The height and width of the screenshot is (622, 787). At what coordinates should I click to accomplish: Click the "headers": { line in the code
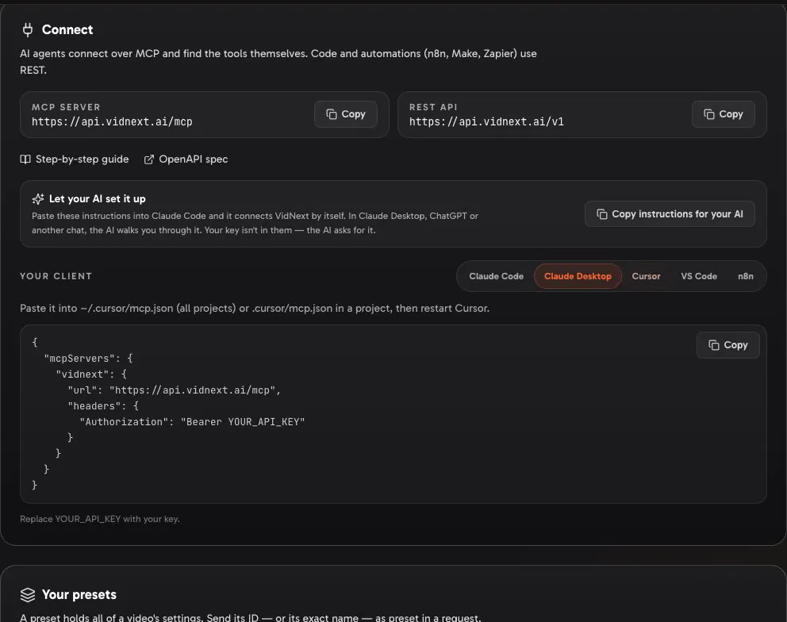pyautogui.click(x=103, y=405)
